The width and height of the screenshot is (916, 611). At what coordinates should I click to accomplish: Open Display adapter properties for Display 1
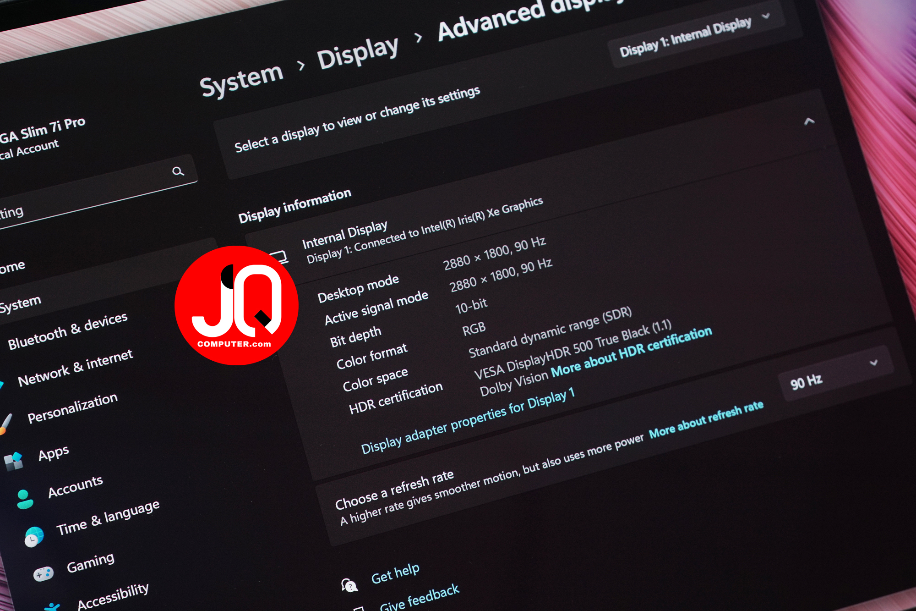pos(468,421)
